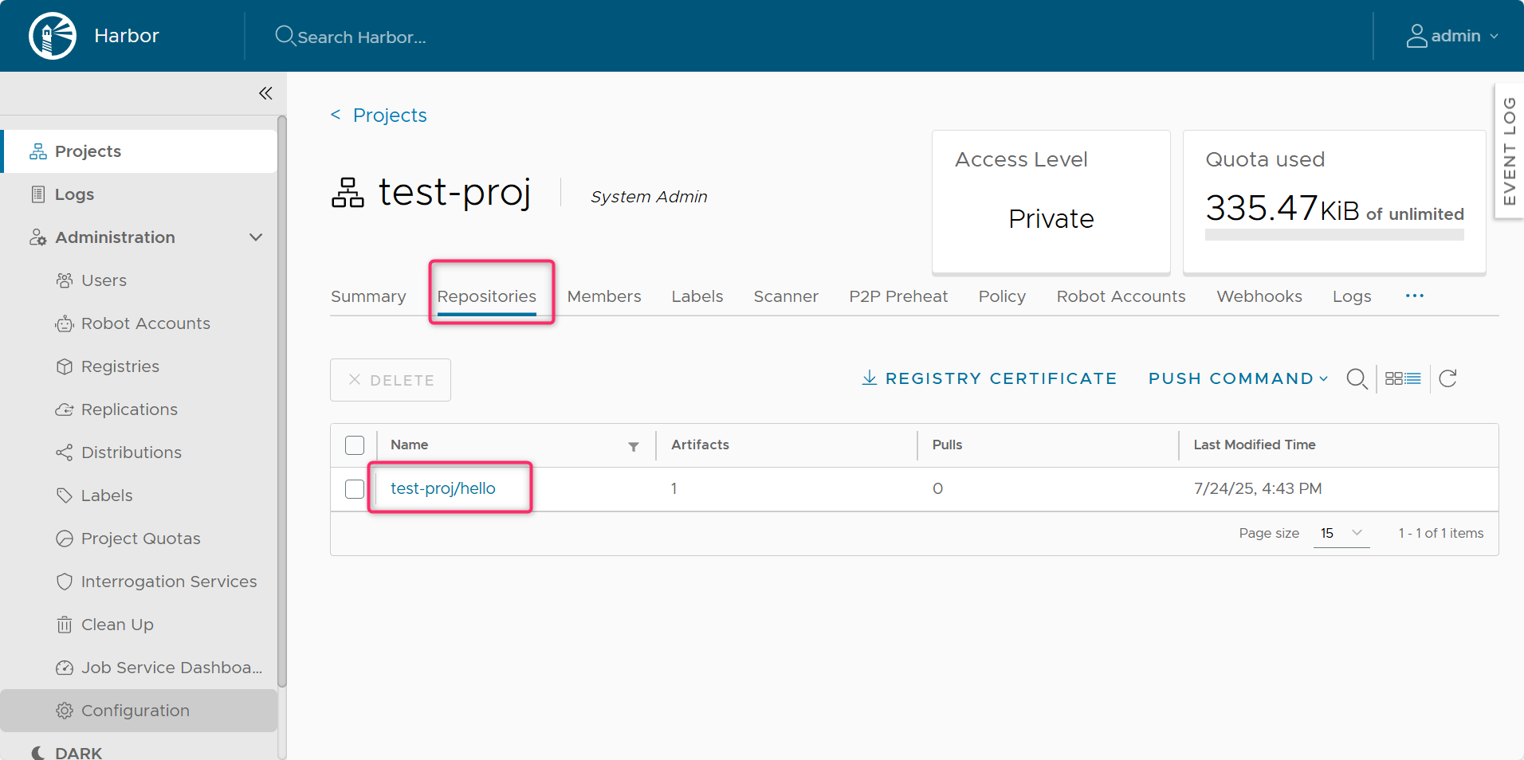Click the sidebar vertical scrollbar
Image resolution: width=1524 pixels, height=760 pixels.
coord(281,402)
